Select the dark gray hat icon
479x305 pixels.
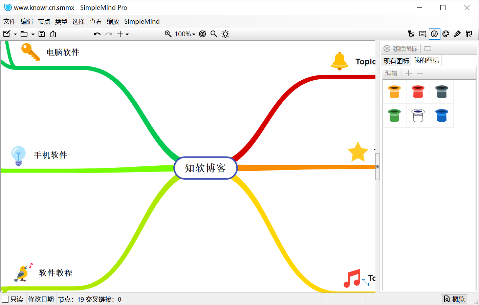(442, 92)
